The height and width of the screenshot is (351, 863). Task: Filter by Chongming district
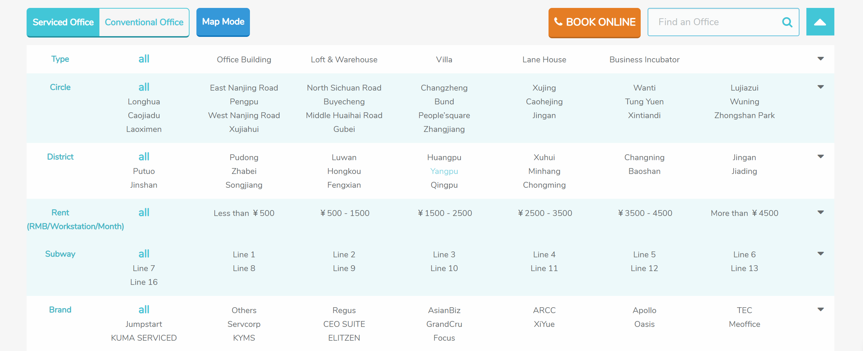(544, 185)
